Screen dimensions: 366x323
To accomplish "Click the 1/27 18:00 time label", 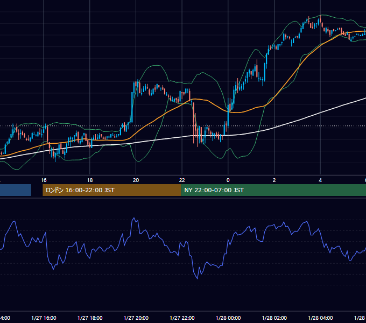I will 90,318.
